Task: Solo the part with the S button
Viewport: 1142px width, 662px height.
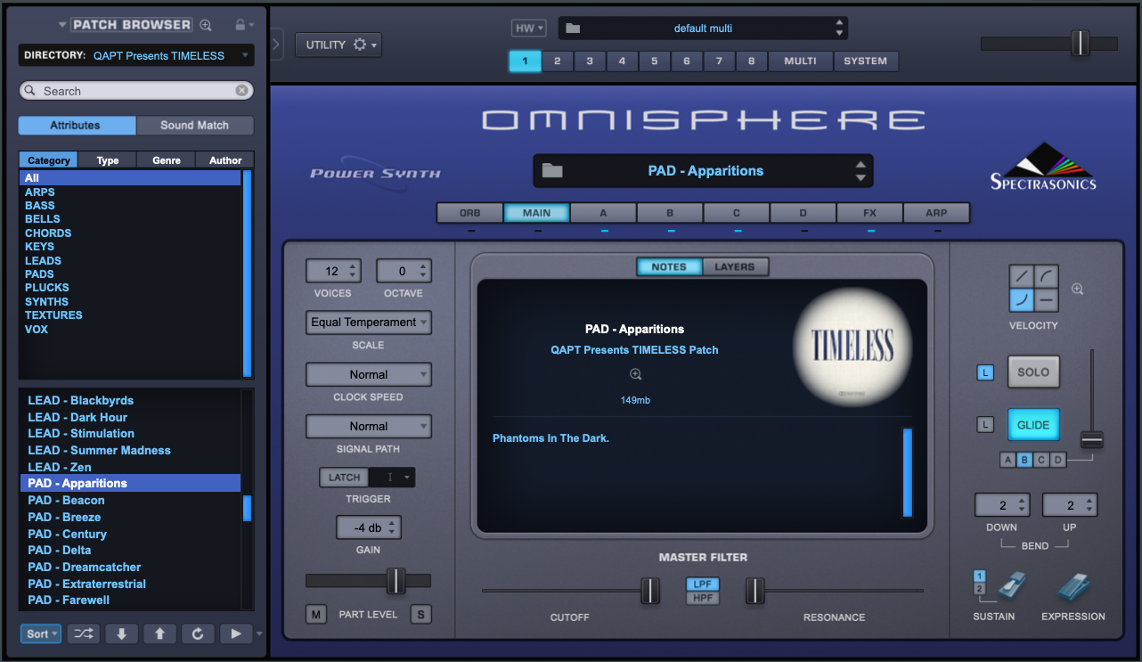Action: [420, 615]
